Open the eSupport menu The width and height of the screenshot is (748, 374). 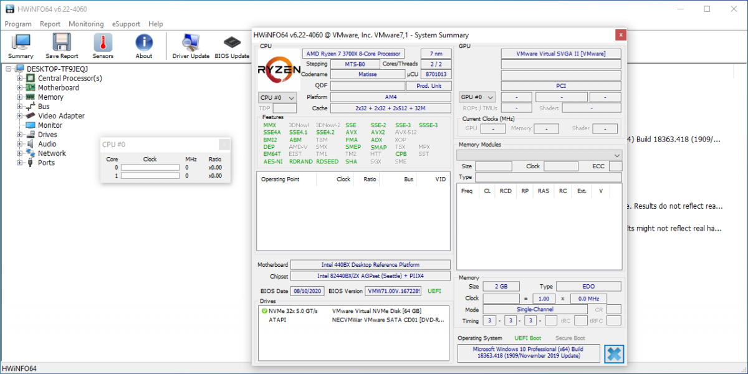(x=126, y=24)
